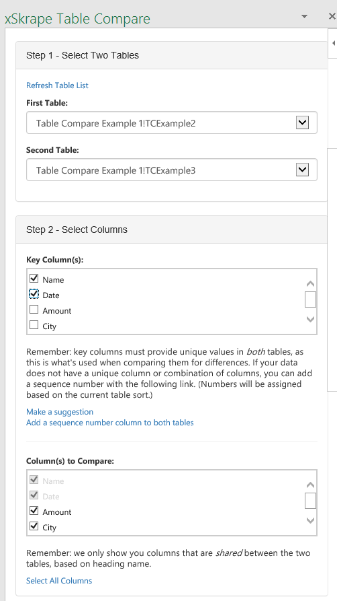Uncheck Date in Key Columns
This screenshot has width=337, height=601.
34,294
